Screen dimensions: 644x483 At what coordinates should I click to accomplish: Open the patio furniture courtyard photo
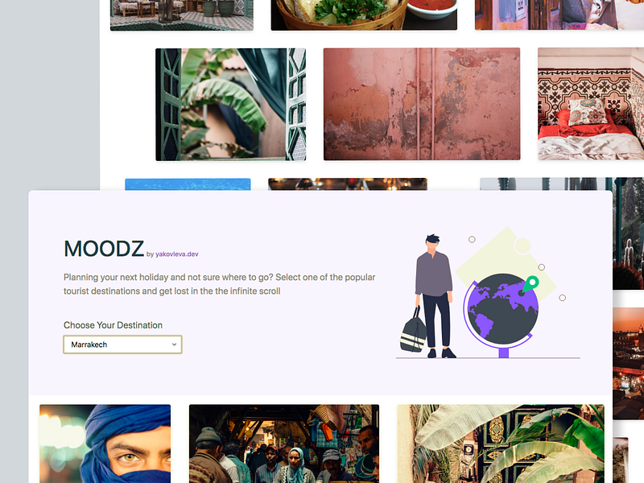click(x=182, y=14)
